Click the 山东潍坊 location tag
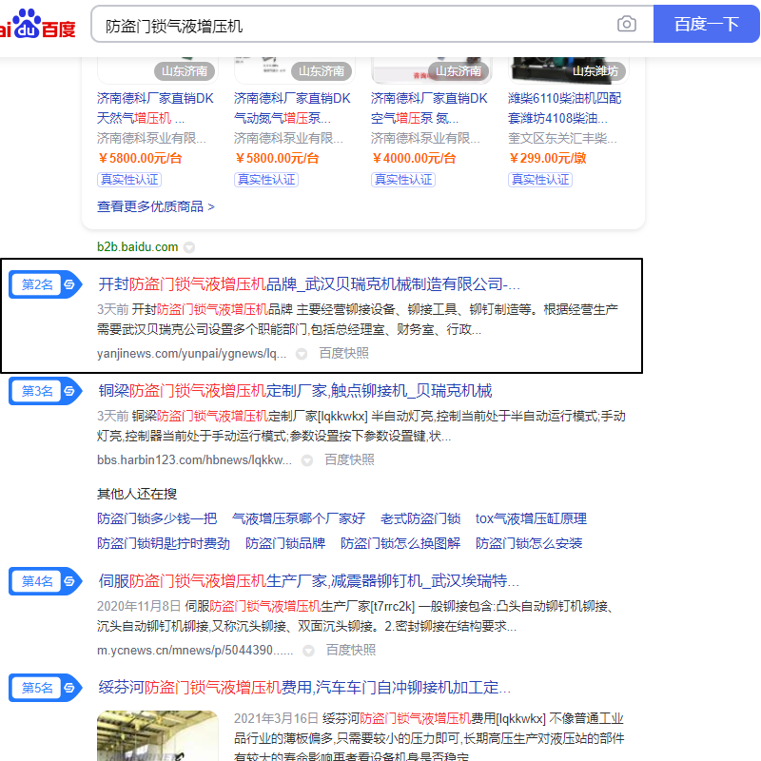Viewport: 761px width, 761px height. tap(595, 71)
